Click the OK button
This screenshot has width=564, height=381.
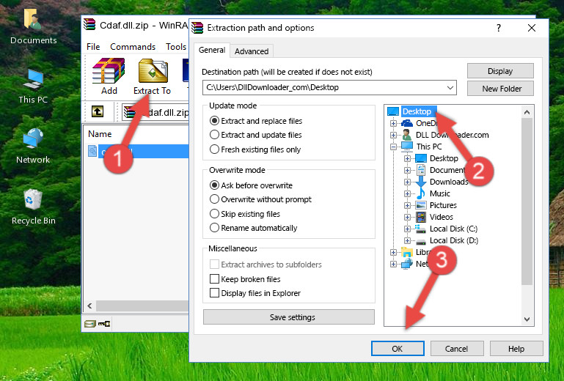398,349
